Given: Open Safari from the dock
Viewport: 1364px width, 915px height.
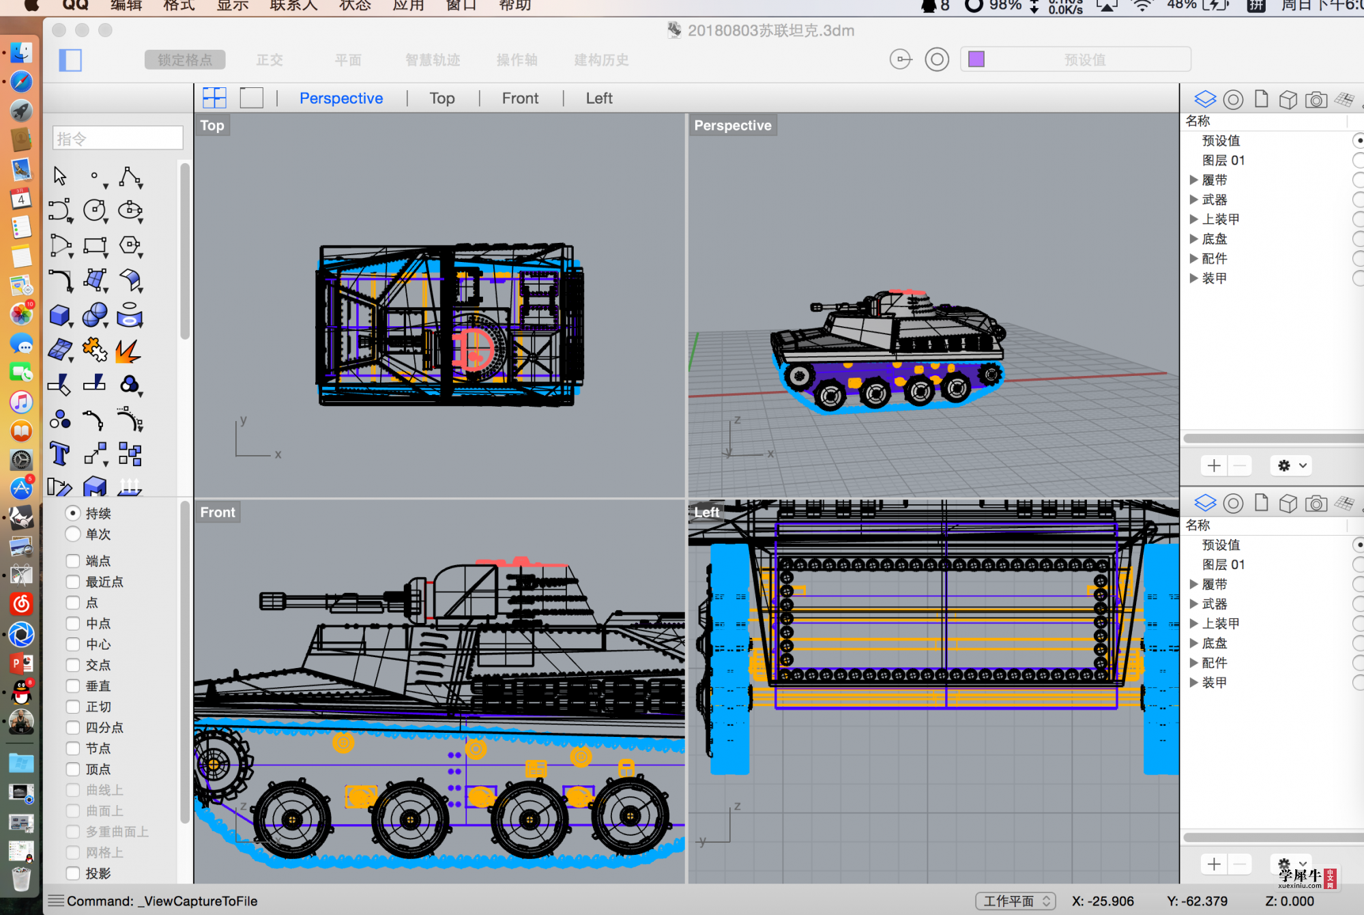Looking at the screenshot, I should (21, 82).
